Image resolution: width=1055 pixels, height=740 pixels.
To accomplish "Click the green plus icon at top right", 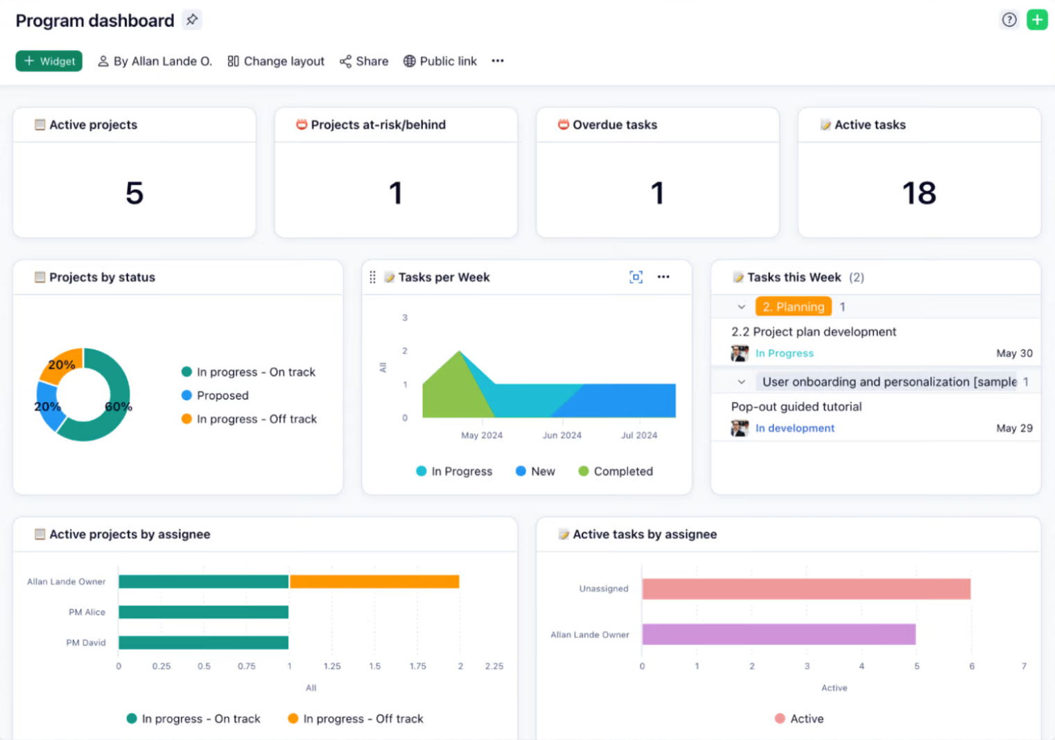I will pos(1037,20).
